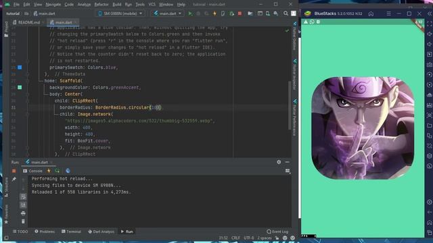The height and width of the screenshot is (243, 433).
Task: Click BlueStacks back arrow in sidebar
Action: (430, 212)
